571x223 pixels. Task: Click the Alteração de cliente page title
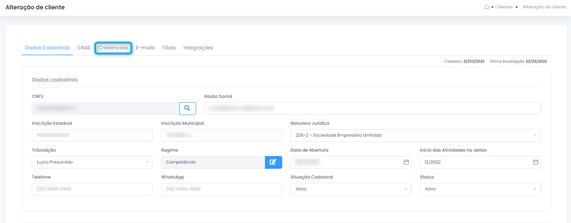35,7
